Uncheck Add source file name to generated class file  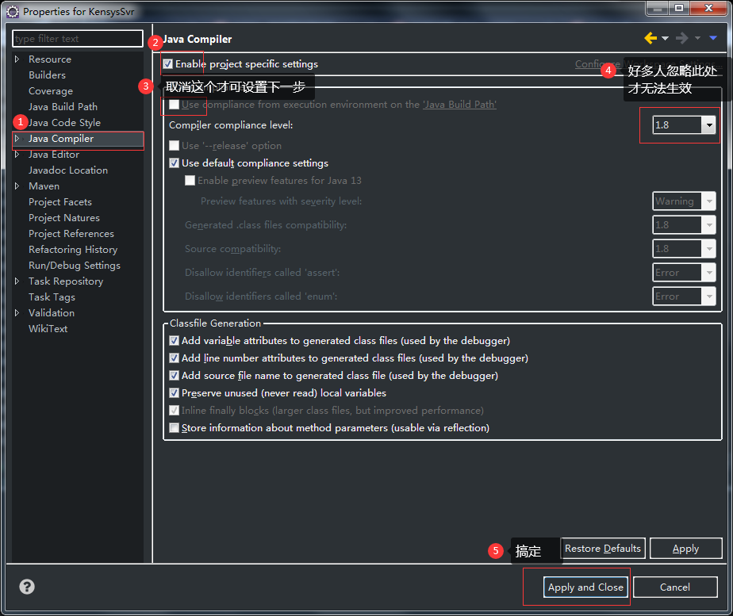(x=174, y=375)
